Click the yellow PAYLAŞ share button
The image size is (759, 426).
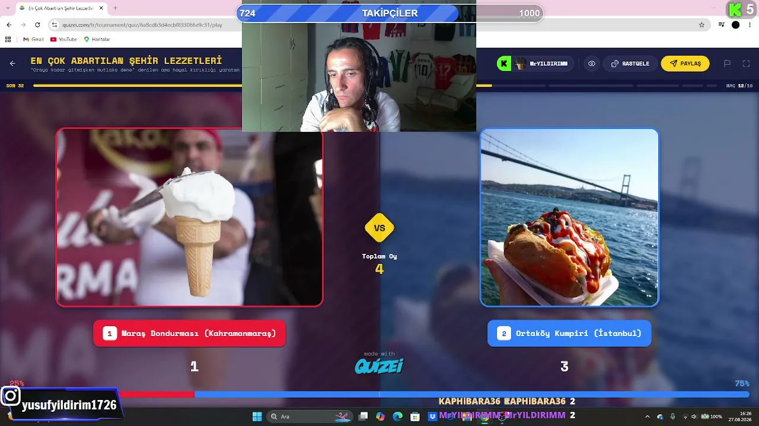[x=685, y=63]
